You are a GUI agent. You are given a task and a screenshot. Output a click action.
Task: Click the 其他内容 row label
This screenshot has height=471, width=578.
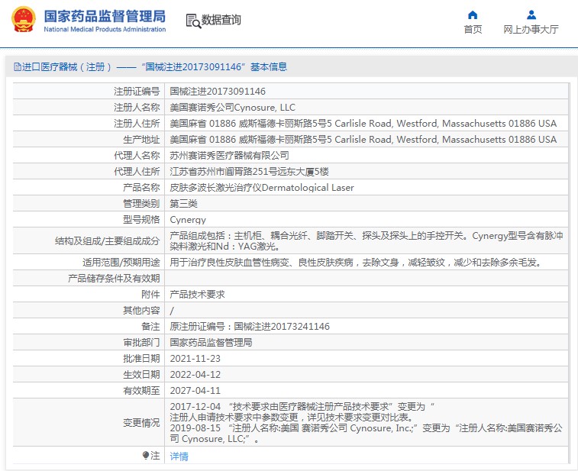coord(141,311)
